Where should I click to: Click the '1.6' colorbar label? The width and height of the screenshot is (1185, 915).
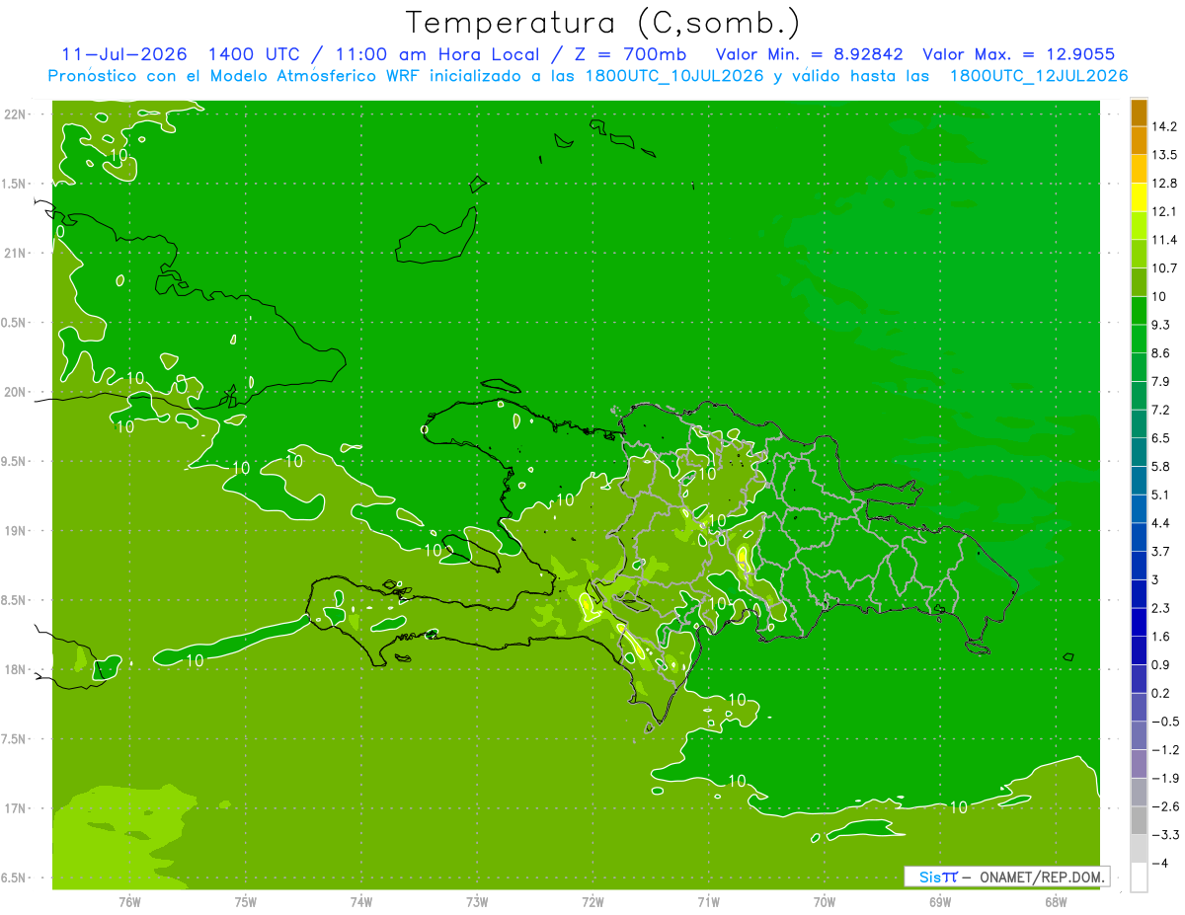pos(1161,636)
